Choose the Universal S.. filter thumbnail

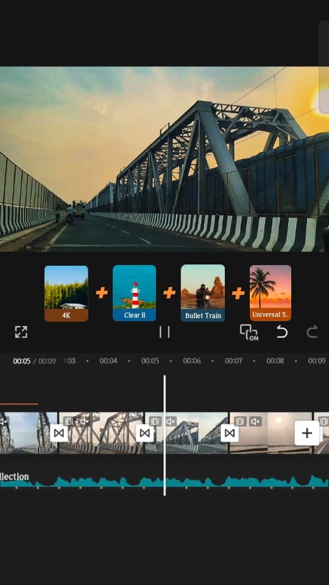(271, 293)
